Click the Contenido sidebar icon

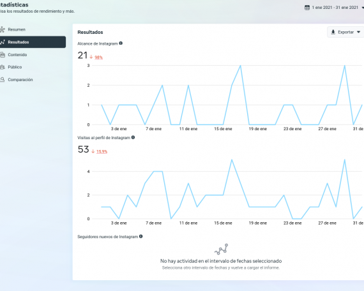pyautogui.click(x=3, y=55)
